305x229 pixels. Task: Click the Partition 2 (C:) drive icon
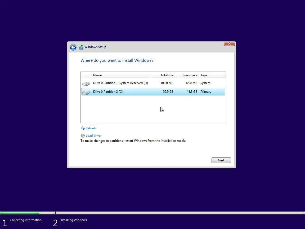[x=86, y=92]
